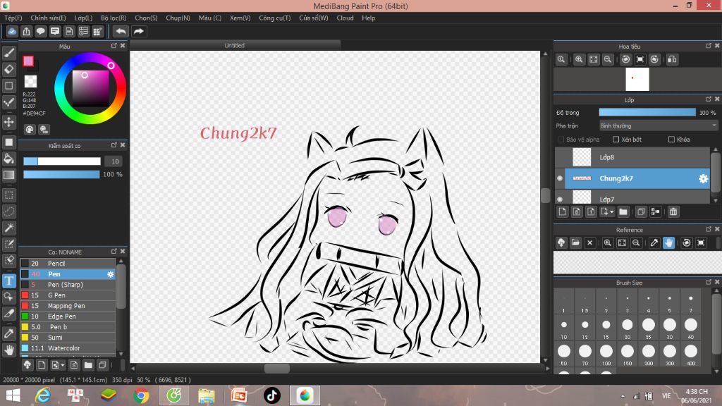Image resolution: width=722 pixels, height=406 pixels.
Task: Select the rectangular Select tool
Action: [8, 195]
